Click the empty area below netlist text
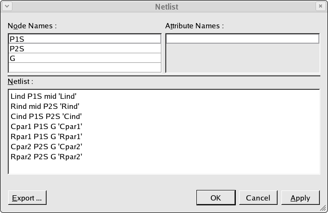This screenshot has width=328, height=213. 164,167
